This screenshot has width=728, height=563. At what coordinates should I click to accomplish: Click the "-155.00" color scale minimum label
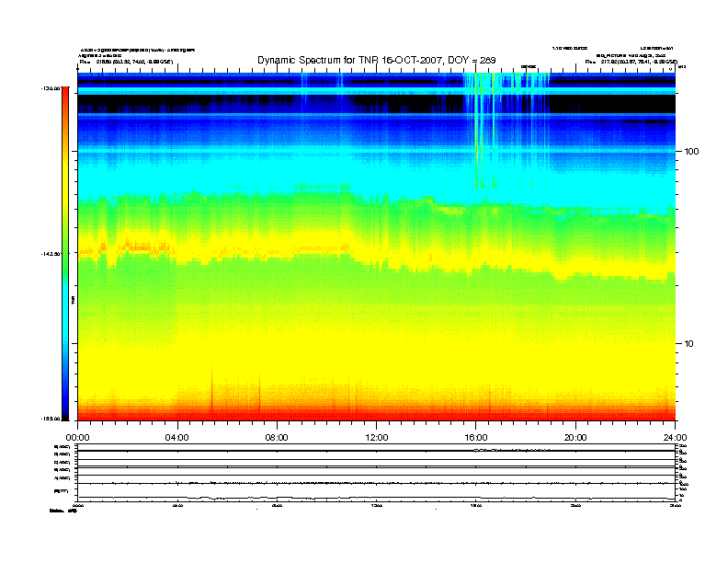click(51, 419)
